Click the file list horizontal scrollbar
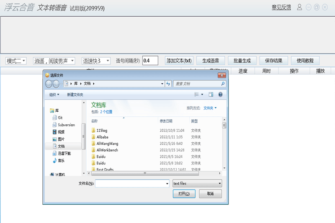 (x=145, y=173)
